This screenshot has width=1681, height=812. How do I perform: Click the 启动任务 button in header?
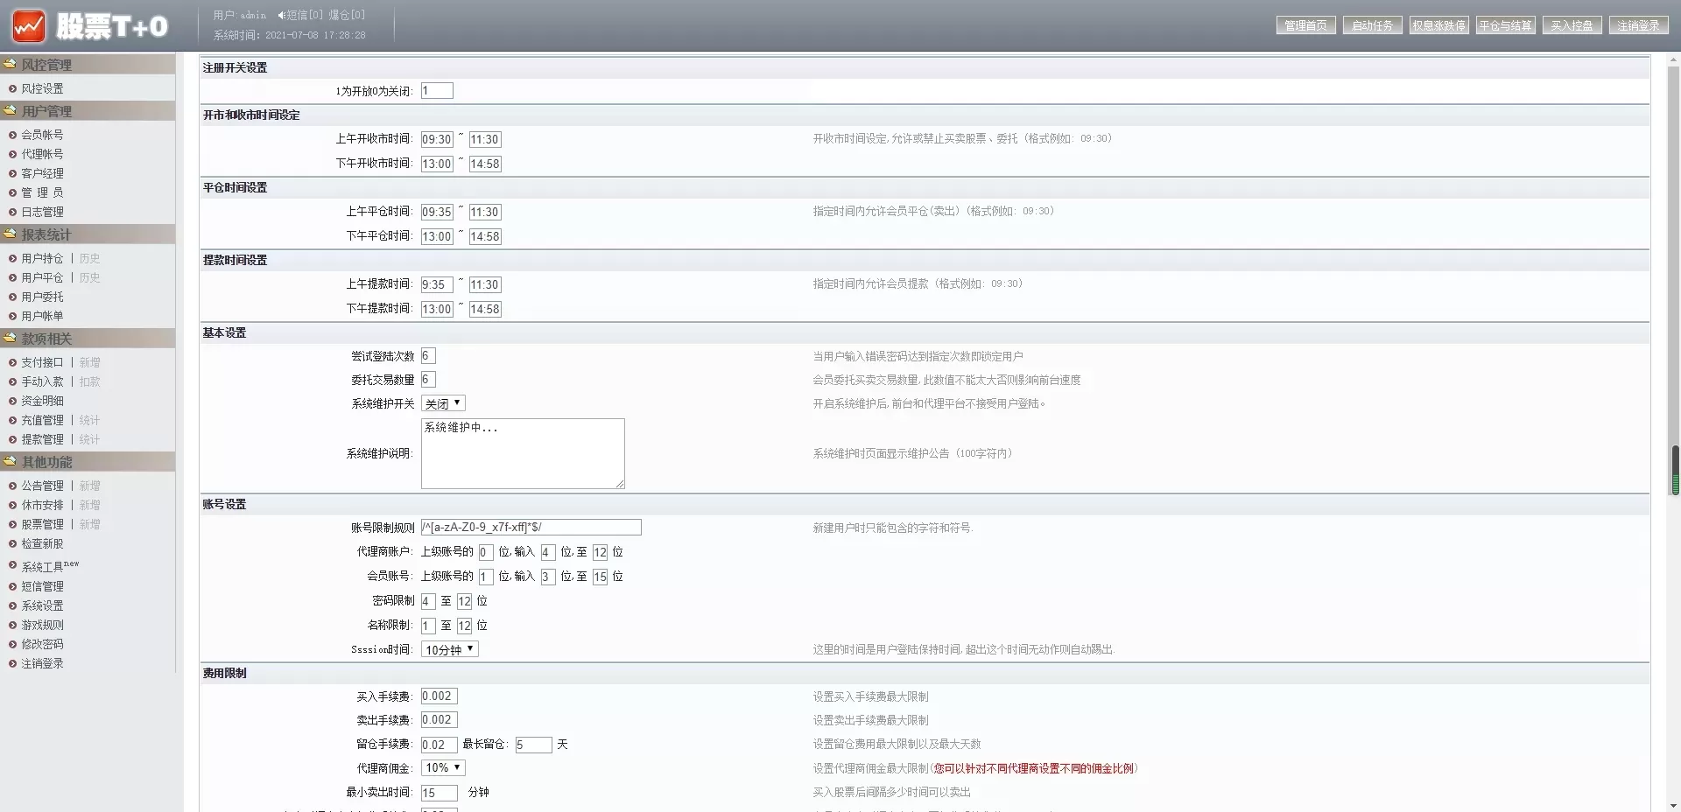point(1372,25)
